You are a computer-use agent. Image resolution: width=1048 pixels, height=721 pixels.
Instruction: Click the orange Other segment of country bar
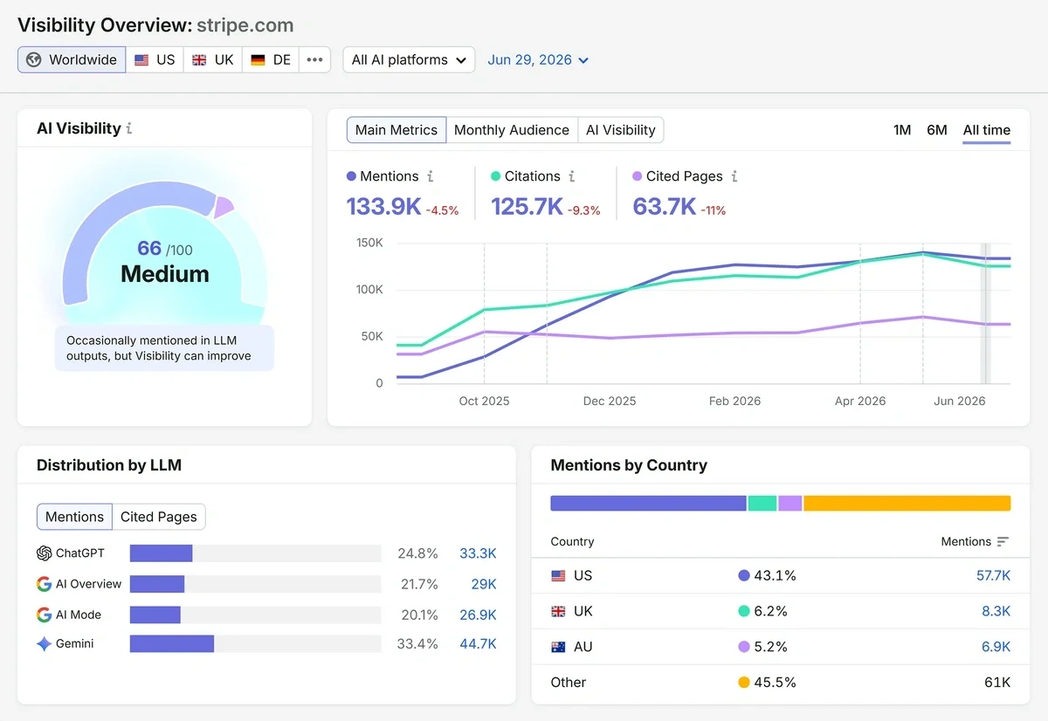[x=907, y=504]
